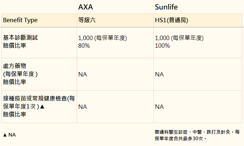The height and width of the screenshot is (146, 244).
Task: Click the 100% reimbursement rate text
Action: tap(162, 46)
